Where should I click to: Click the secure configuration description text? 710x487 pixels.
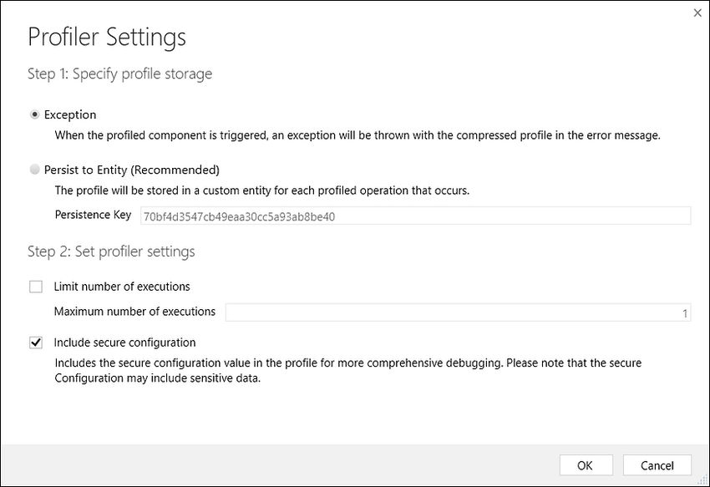click(347, 371)
